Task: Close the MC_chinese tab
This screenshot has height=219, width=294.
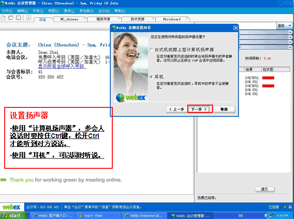Action: coord(85,19)
